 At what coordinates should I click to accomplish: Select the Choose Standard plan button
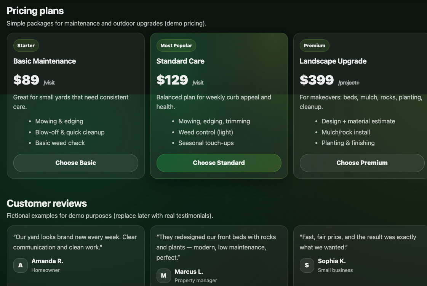click(x=219, y=163)
